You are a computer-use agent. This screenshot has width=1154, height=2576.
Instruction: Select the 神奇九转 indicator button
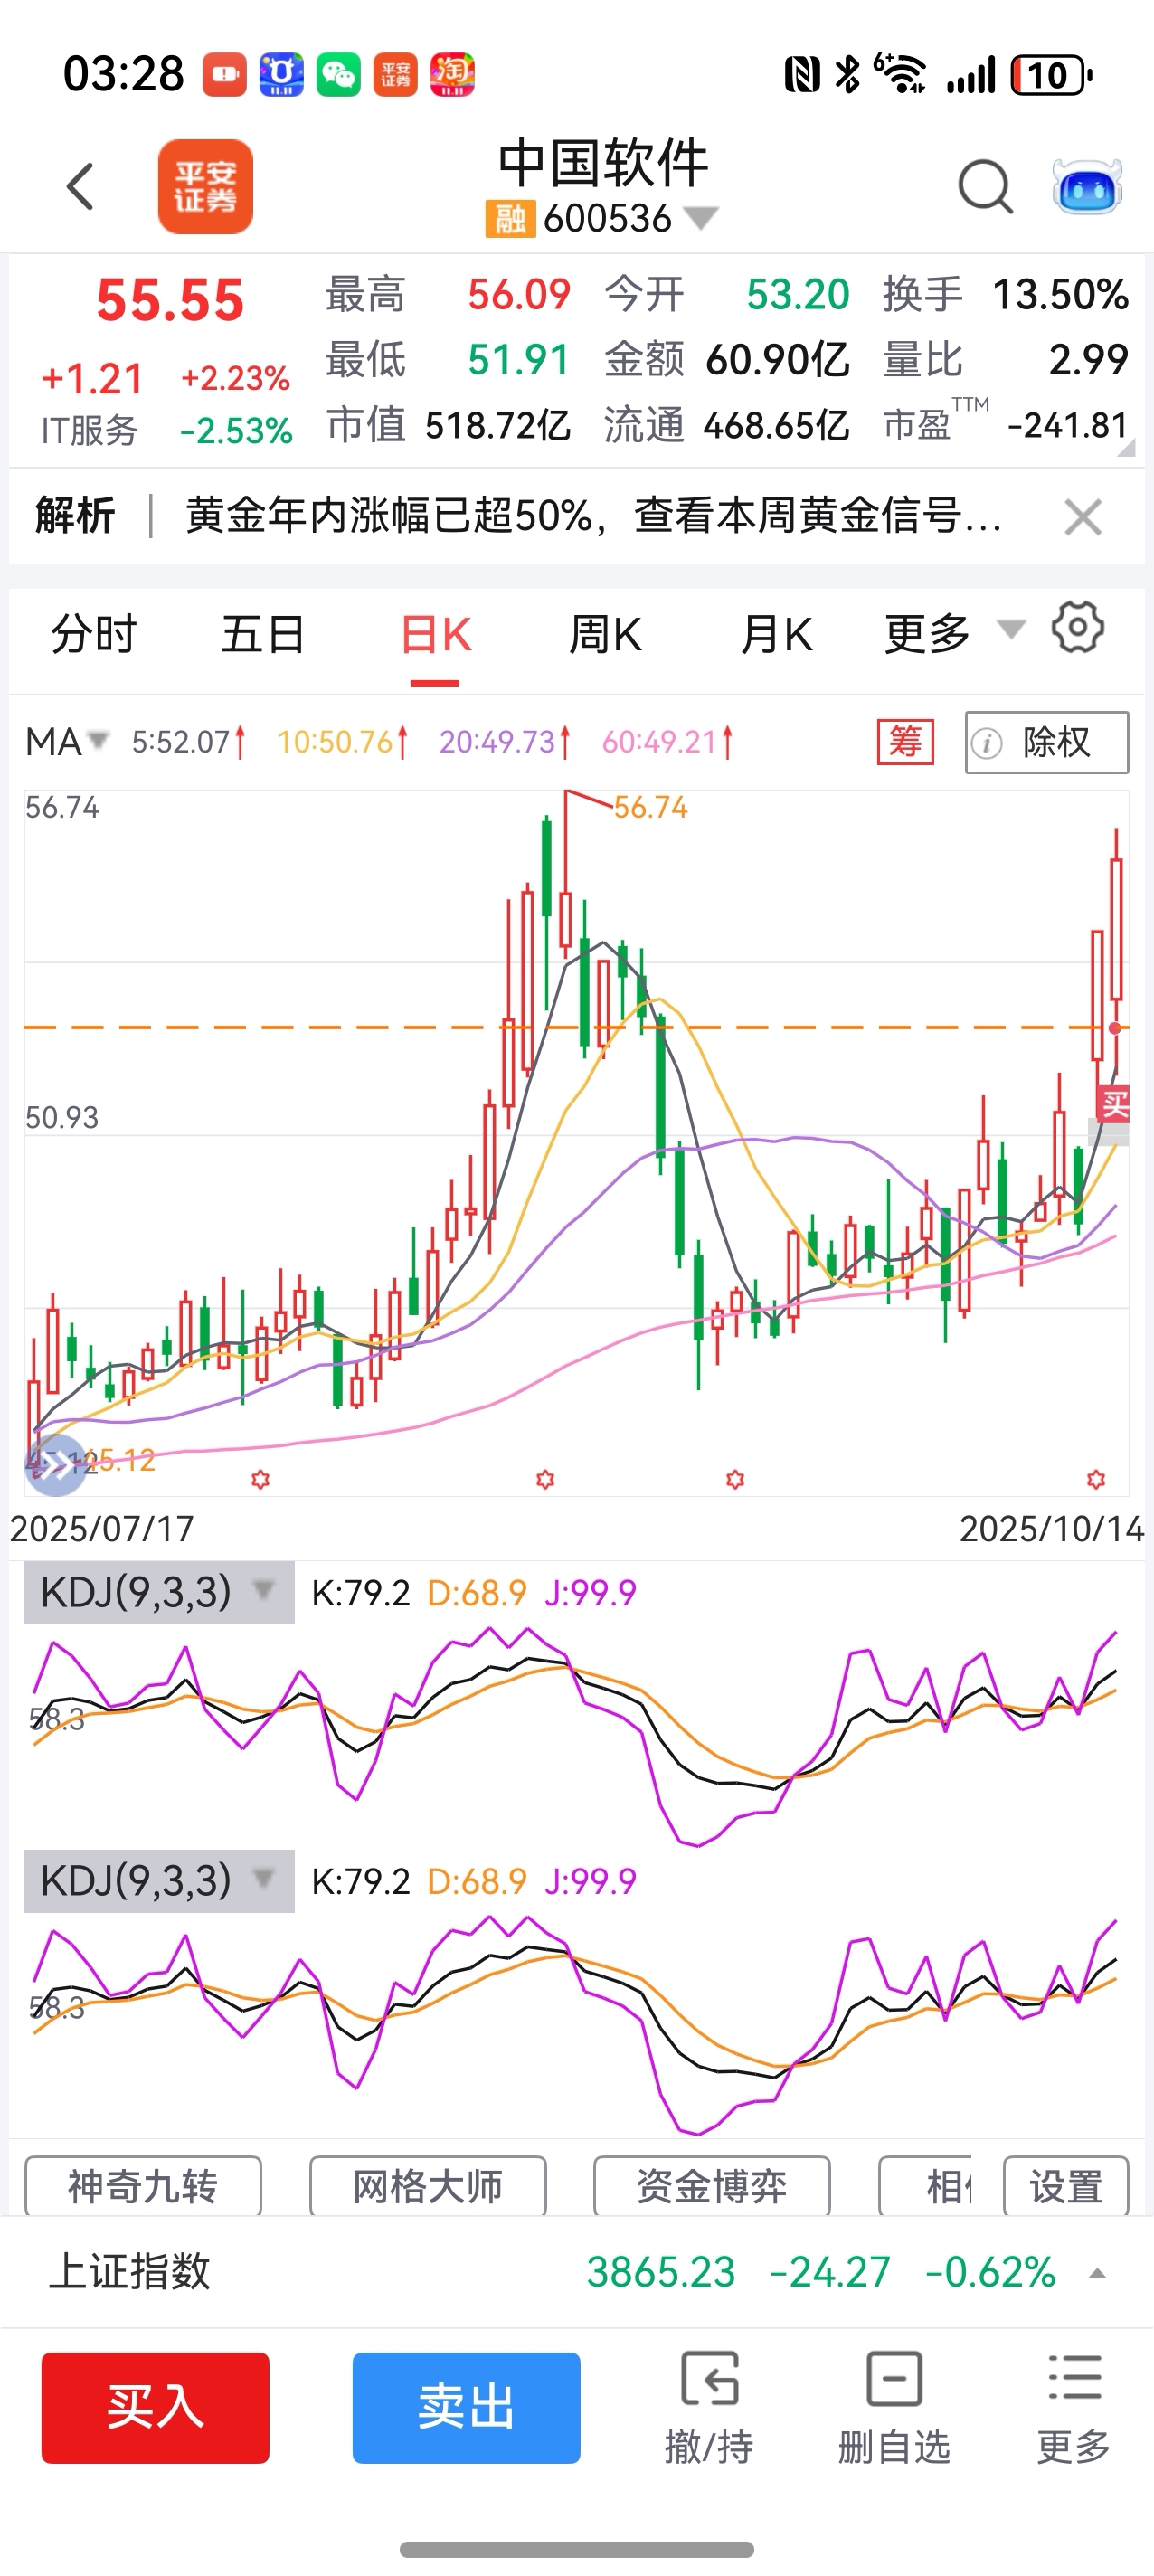(x=143, y=2186)
